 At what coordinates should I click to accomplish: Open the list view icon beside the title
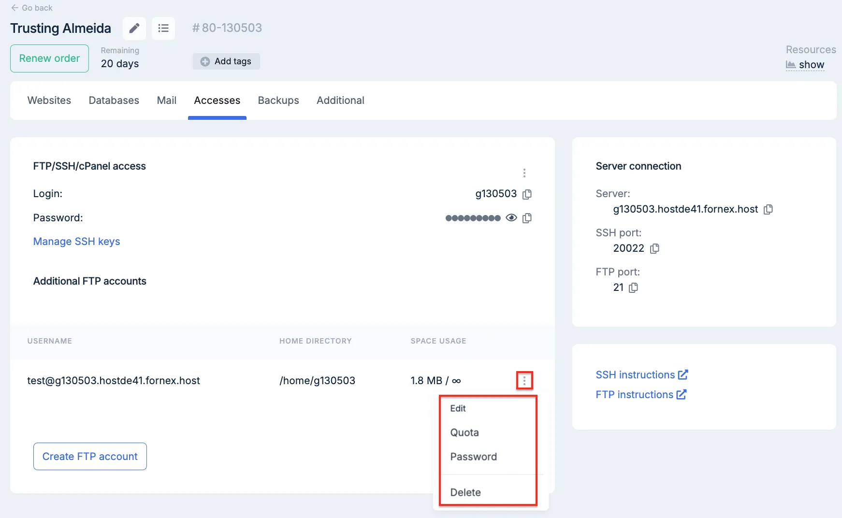[x=163, y=28]
